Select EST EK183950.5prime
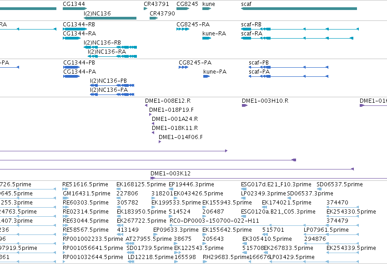 click(142, 212)
